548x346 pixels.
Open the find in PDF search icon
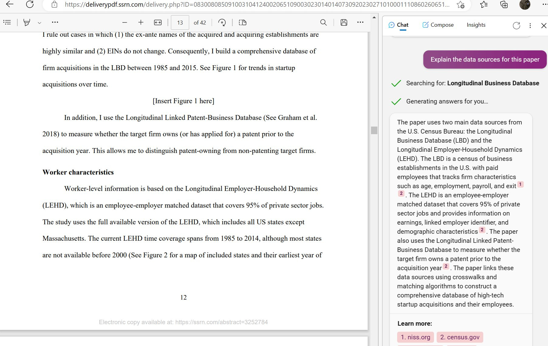pos(324,22)
